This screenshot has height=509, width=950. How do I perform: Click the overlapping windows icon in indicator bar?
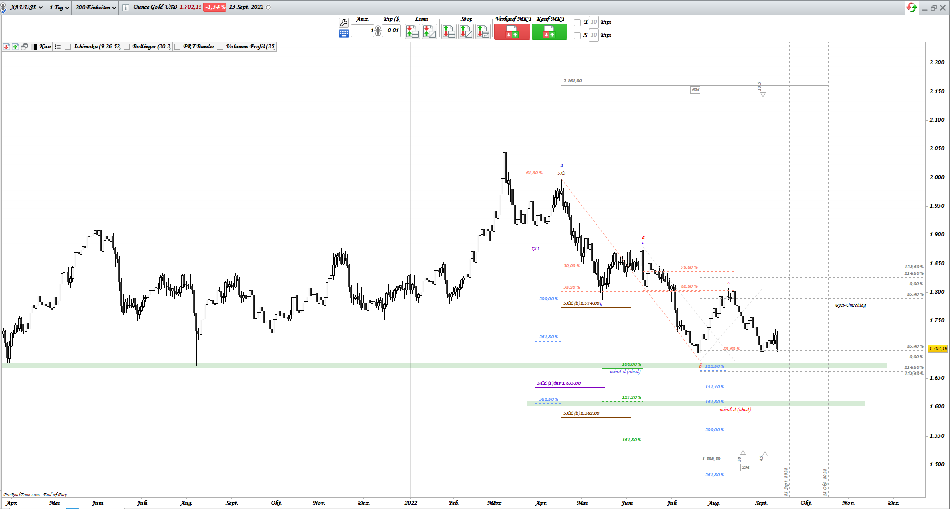[24, 47]
